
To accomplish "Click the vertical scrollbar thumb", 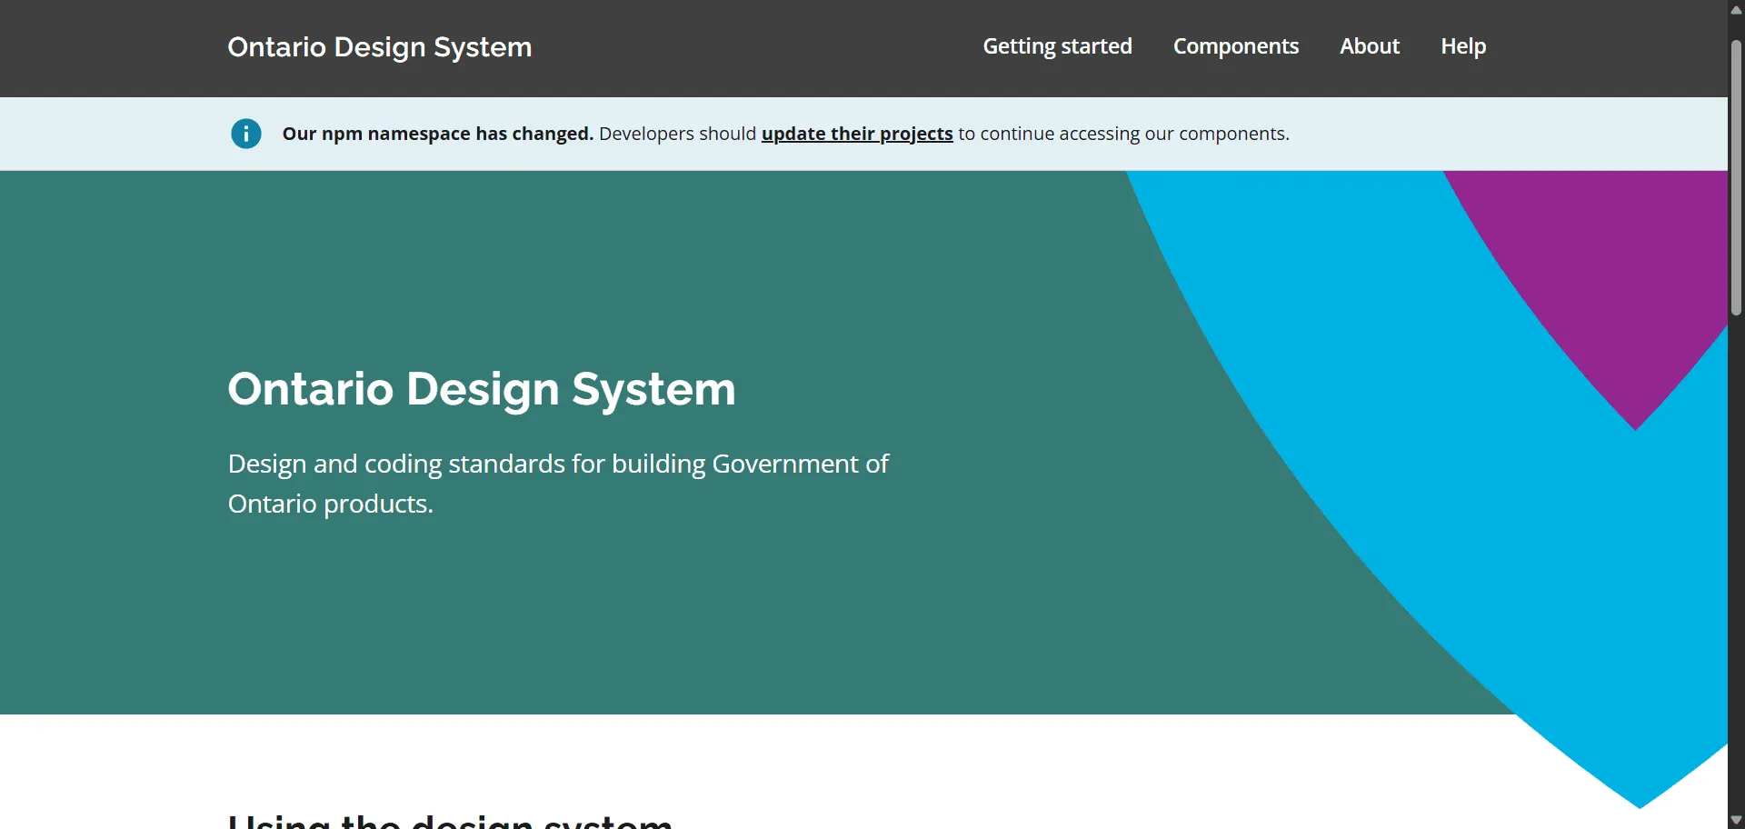I will [x=1736, y=177].
